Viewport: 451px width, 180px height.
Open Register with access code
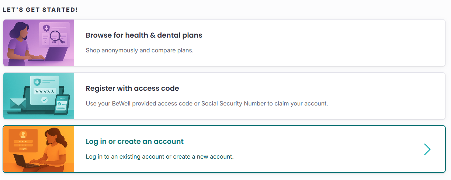[132, 89]
